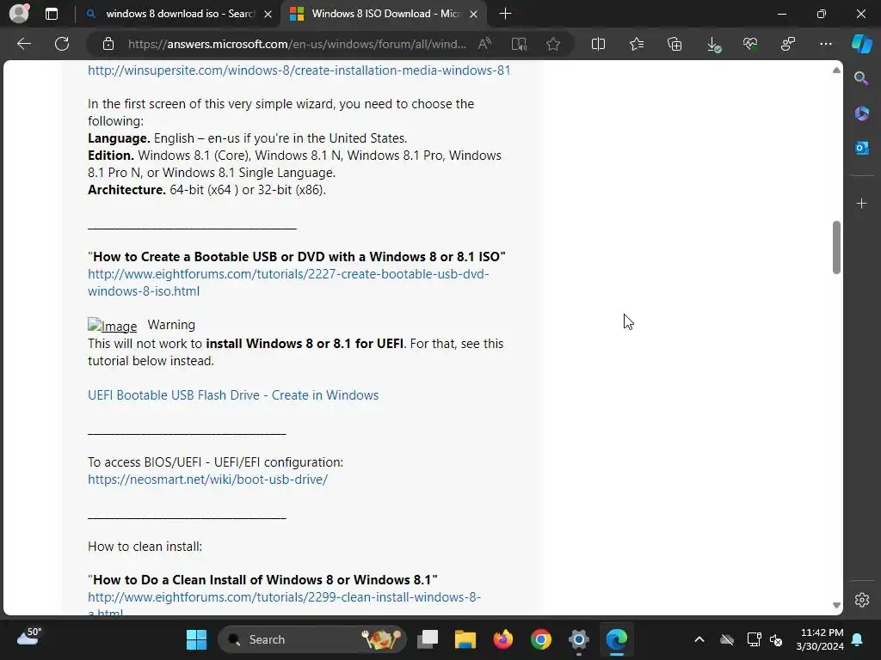Show hidden system tray icons
The height and width of the screenshot is (660, 881).
(x=699, y=639)
